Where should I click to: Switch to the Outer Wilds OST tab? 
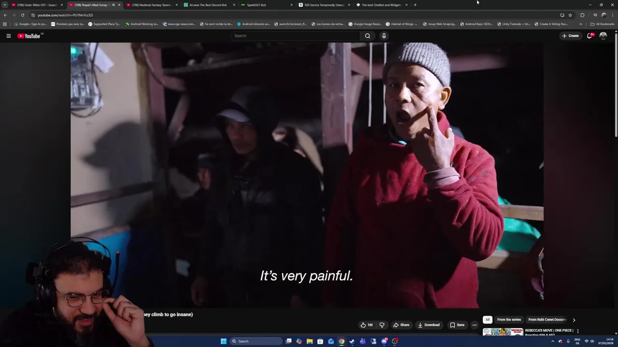pos(38,5)
